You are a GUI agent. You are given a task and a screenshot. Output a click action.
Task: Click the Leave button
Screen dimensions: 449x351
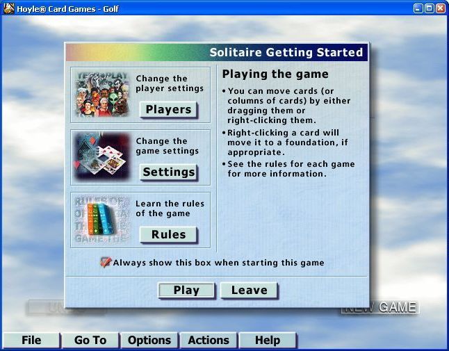point(249,291)
